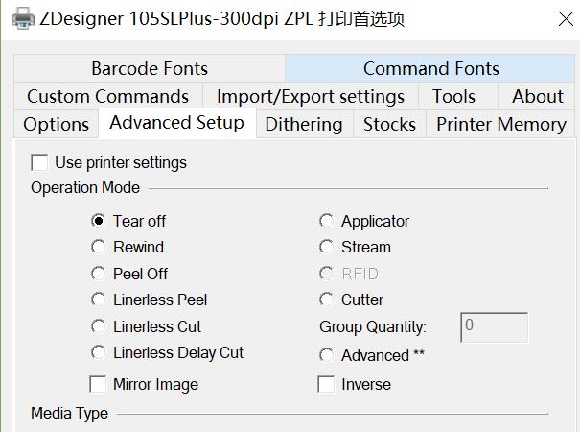Close the printing preferences dialog

click(x=566, y=19)
